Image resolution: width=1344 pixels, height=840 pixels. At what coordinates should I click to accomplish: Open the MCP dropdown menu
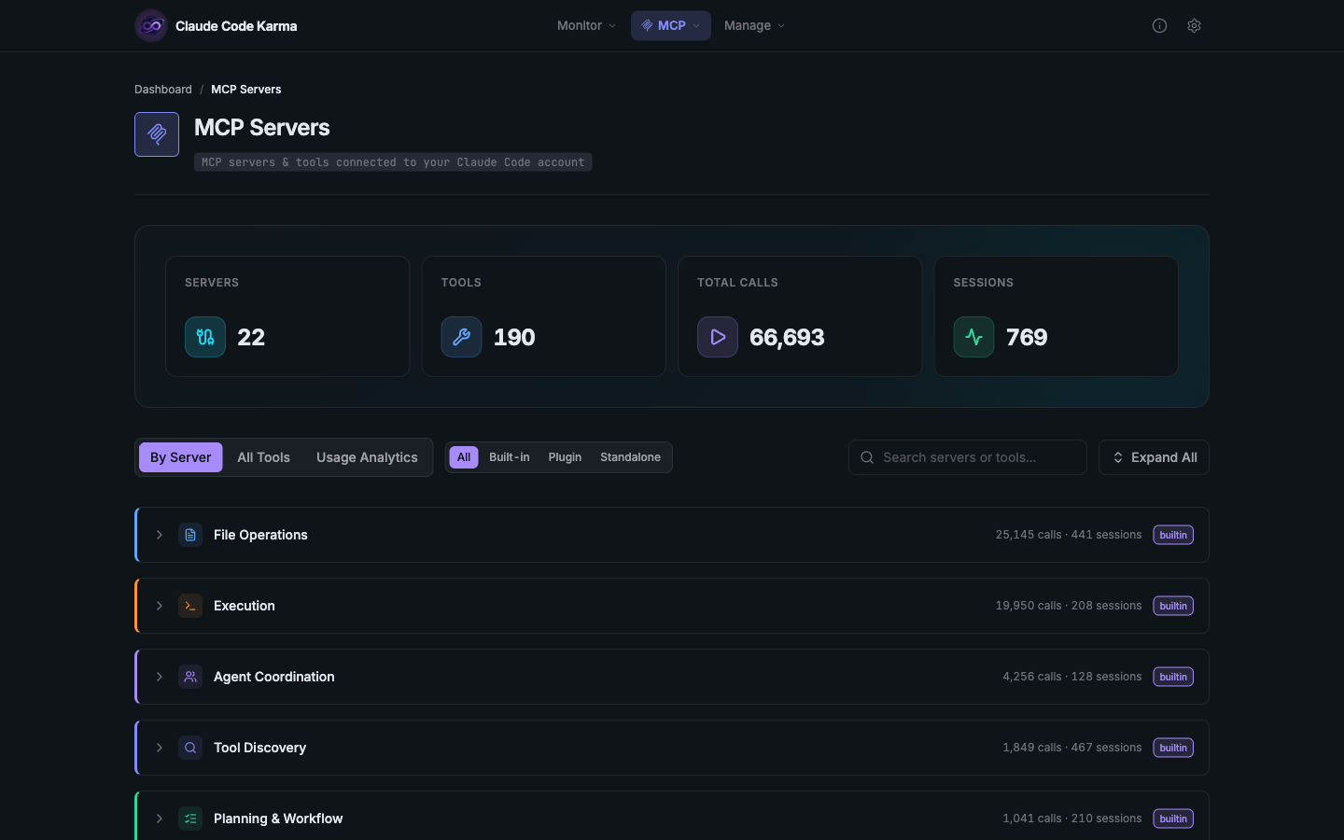click(x=671, y=26)
